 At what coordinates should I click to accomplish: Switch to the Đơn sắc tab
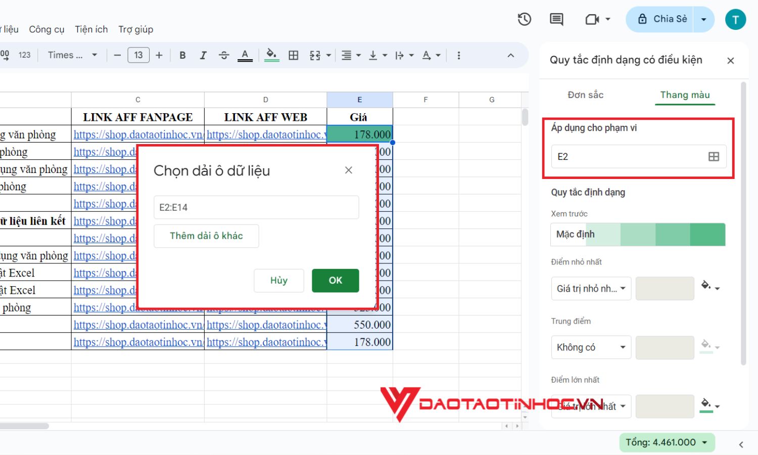pos(586,95)
